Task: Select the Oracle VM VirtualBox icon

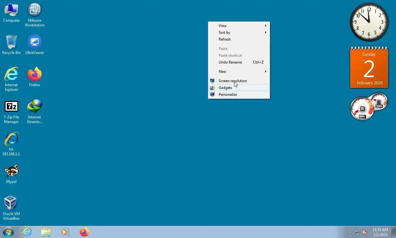Action: click(11, 208)
